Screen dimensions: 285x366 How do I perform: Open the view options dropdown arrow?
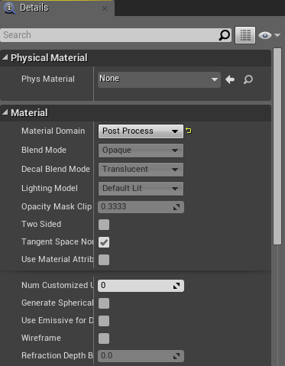tap(277, 35)
